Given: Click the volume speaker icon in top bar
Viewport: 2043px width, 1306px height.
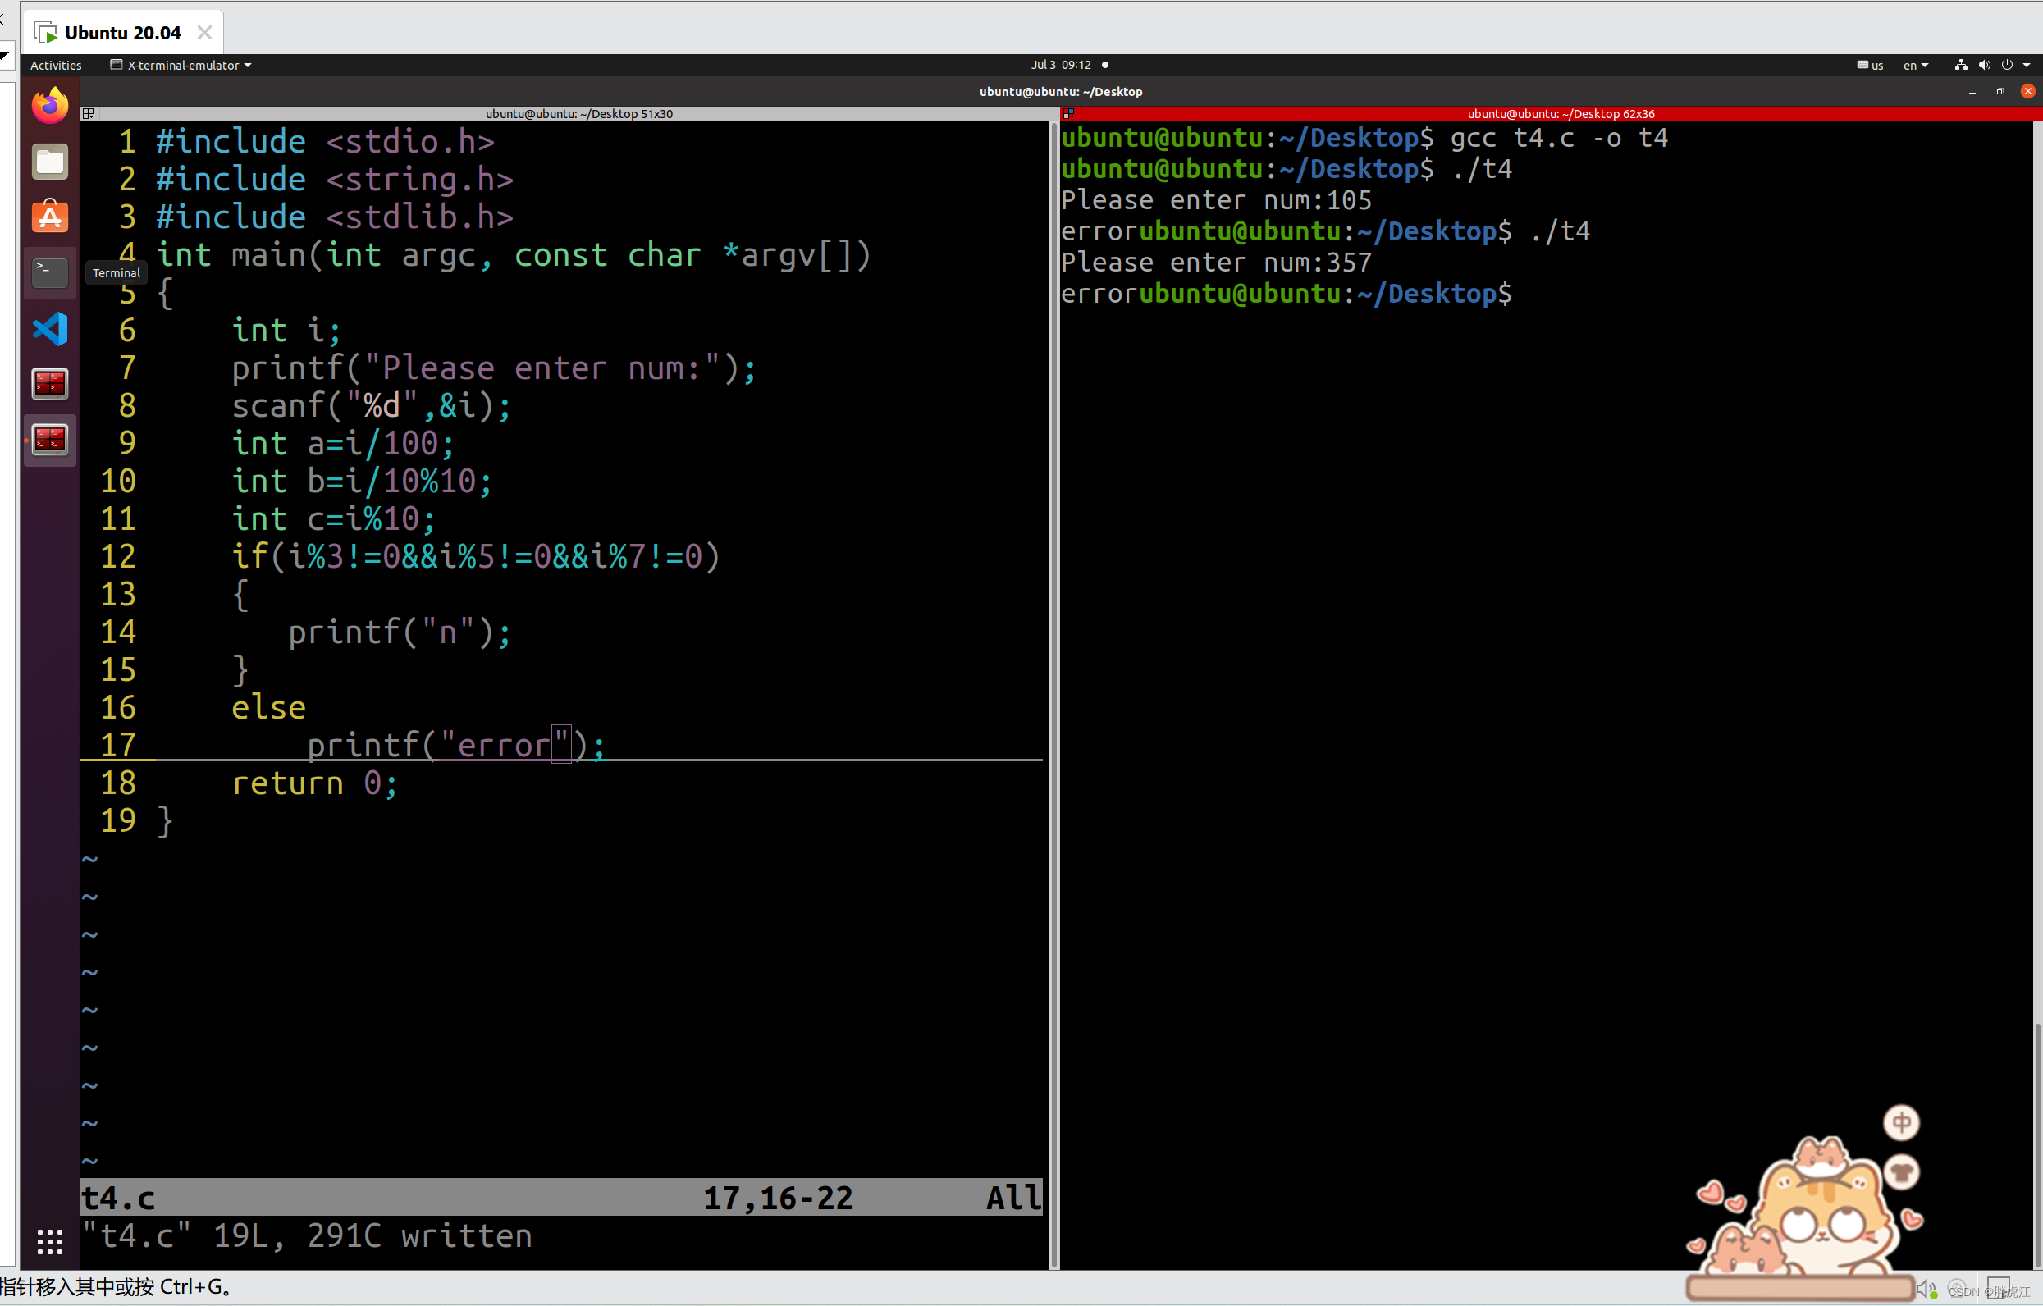Looking at the screenshot, I should pyautogui.click(x=1984, y=66).
